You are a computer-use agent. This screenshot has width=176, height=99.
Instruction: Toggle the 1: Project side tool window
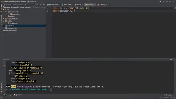tap(1, 9)
